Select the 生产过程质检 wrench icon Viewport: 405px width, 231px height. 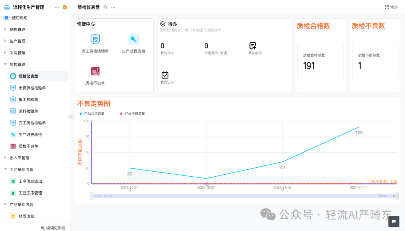click(x=133, y=39)
